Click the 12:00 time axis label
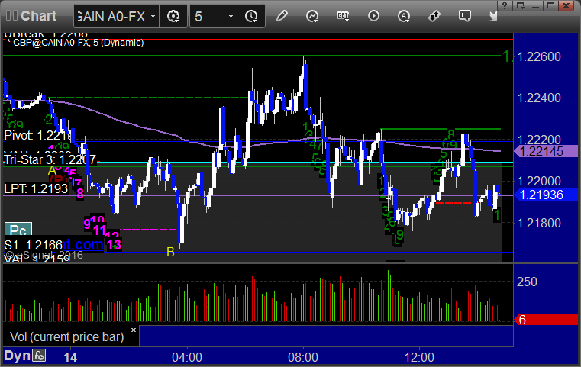 tap(419, 357)
